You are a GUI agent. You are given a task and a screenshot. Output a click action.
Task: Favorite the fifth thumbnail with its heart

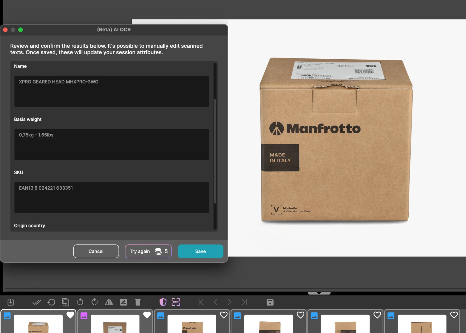tap(377, 315)
